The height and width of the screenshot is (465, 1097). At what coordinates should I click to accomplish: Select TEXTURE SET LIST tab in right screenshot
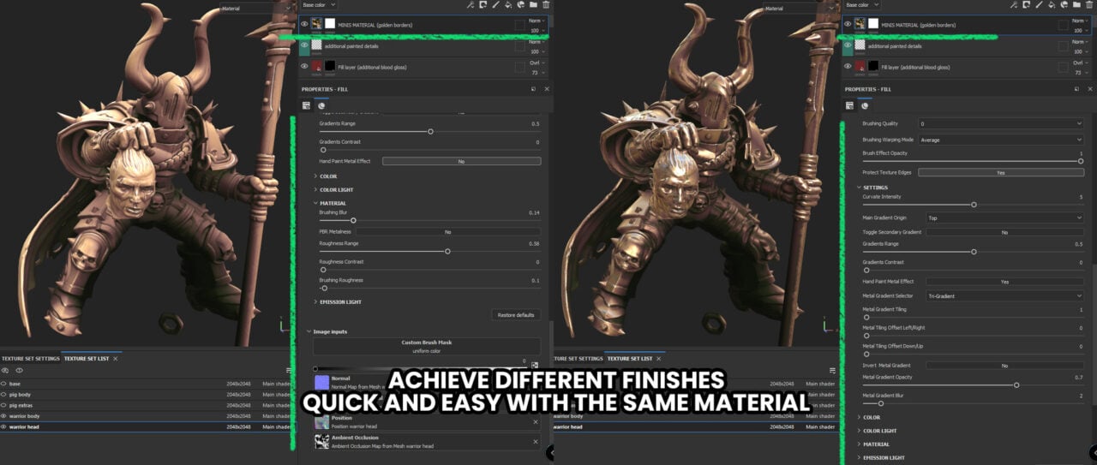tap(630, 359)
